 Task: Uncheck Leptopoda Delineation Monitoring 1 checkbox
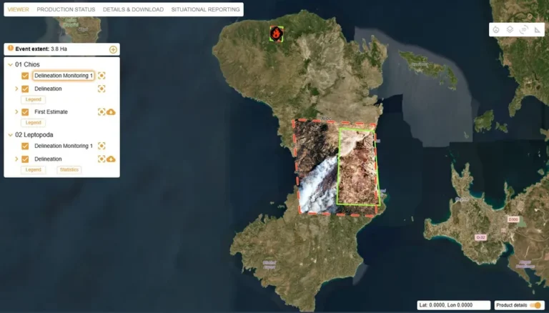click(x=25, y=146)
